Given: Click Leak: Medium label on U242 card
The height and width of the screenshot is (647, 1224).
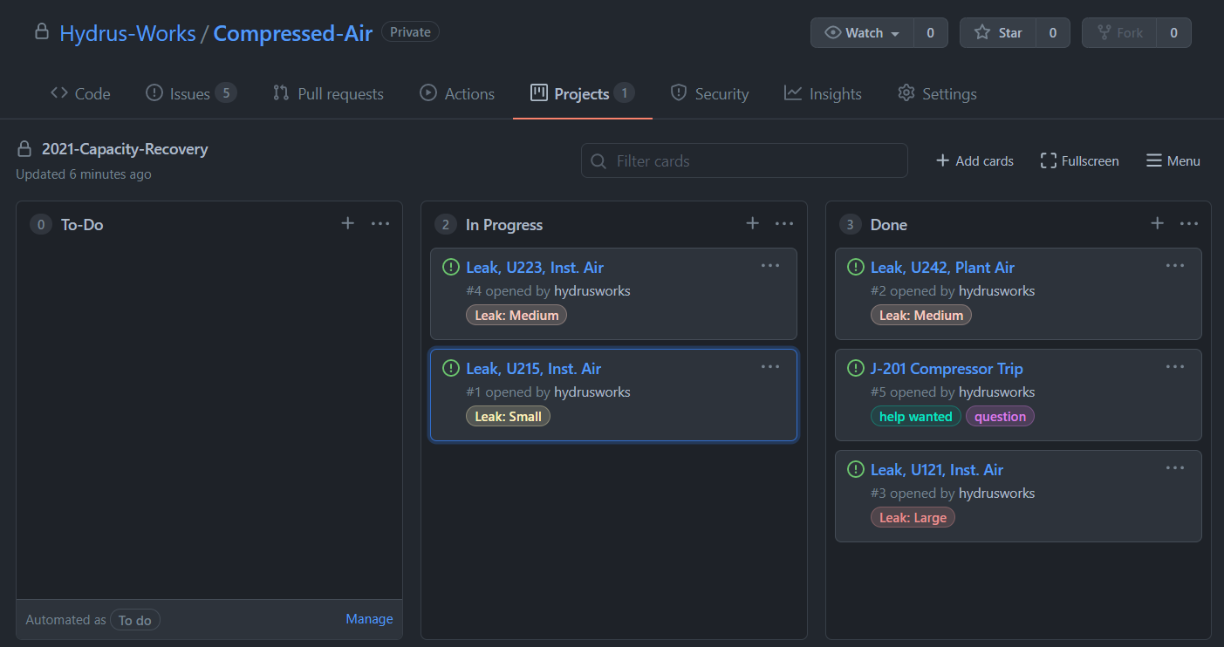Looking at the screenshot, I should click(x=921, y=316).
